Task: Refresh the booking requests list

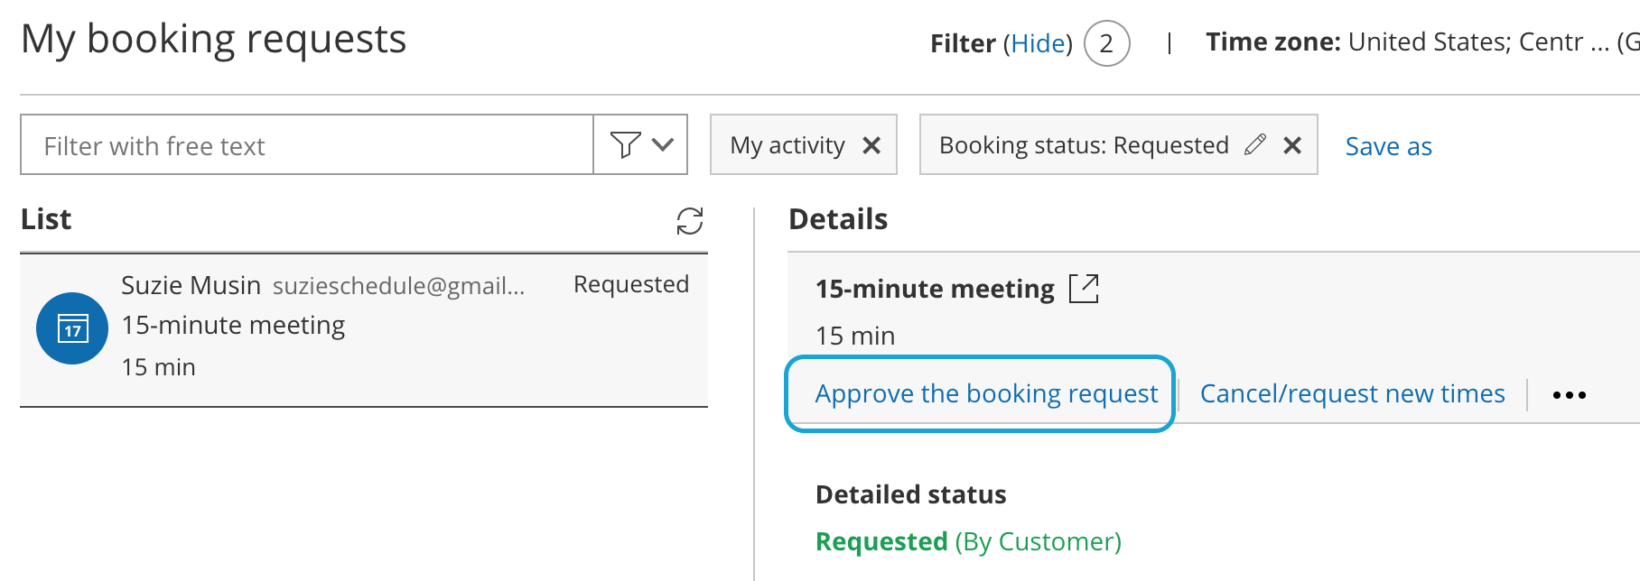Action: [x=690, y=221]
